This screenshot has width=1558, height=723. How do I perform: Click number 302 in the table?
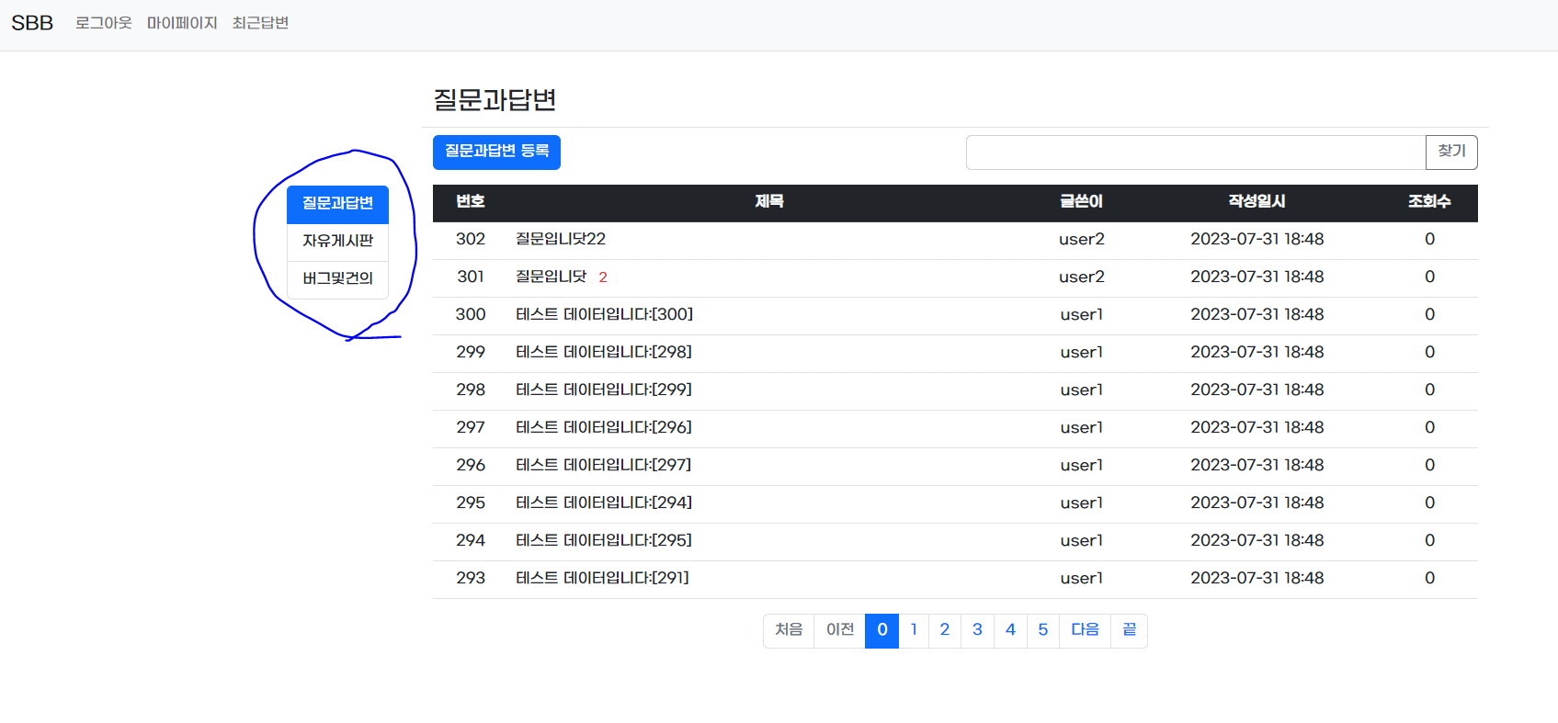click(471, 239)
